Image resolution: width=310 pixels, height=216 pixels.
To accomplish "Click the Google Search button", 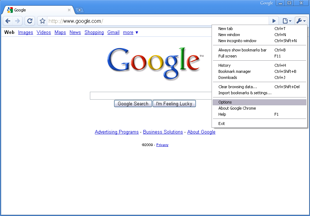I will 133,104.
